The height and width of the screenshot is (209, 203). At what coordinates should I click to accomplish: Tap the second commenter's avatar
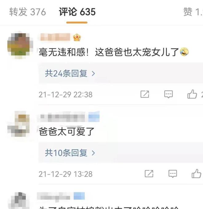(19, 124)
